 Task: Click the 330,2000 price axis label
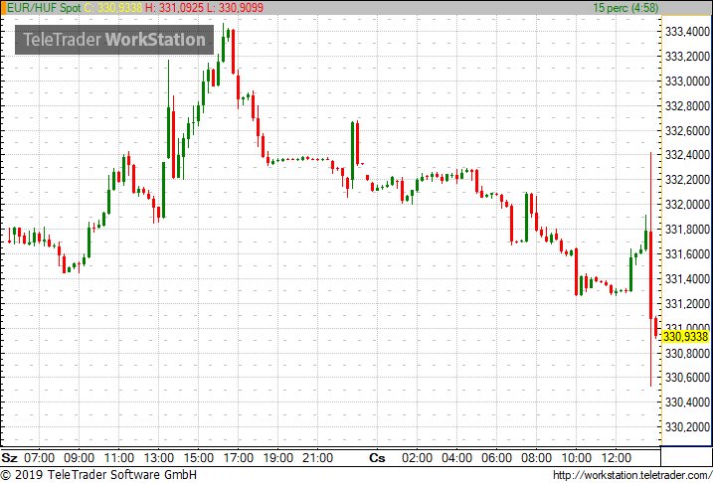click(x=687, y=427)
